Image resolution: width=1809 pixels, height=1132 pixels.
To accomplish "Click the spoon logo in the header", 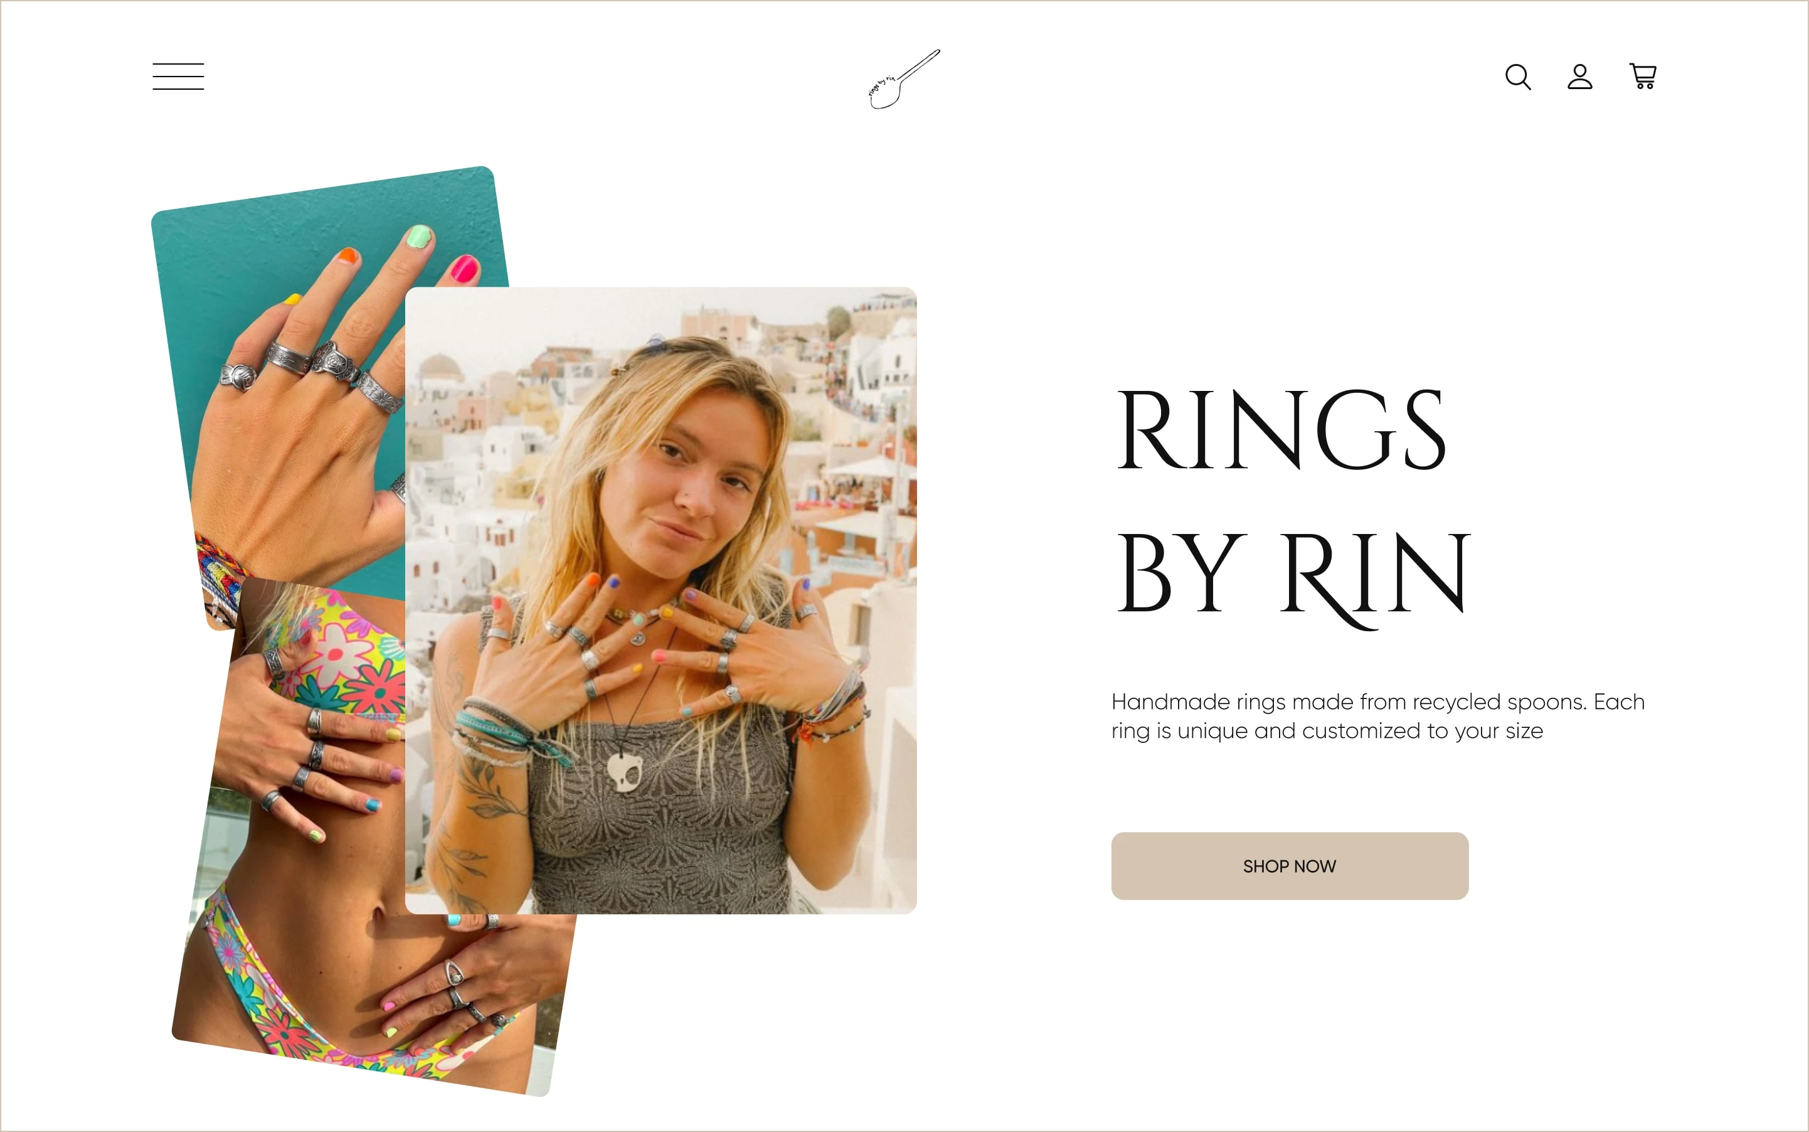I will point(903,79).
